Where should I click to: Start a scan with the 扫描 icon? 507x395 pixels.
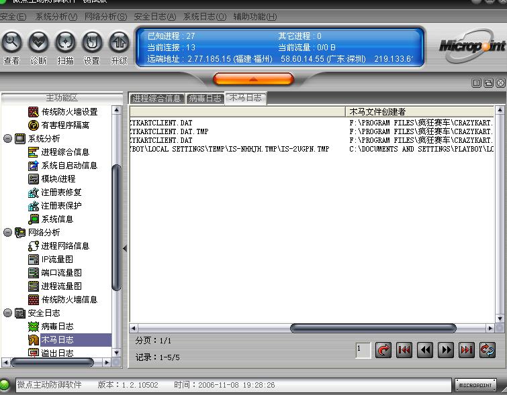point(65,42)
